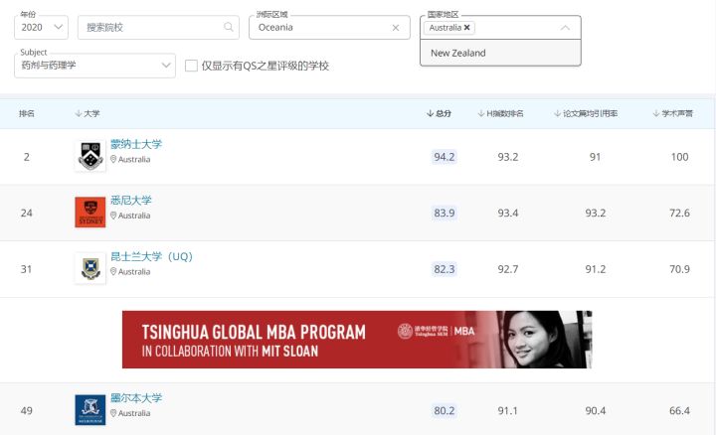Image resolution: width=716 pixels, height=435 pixels.
Task: Open the Oceania region dropdown
Action: [x=329, y=28]
